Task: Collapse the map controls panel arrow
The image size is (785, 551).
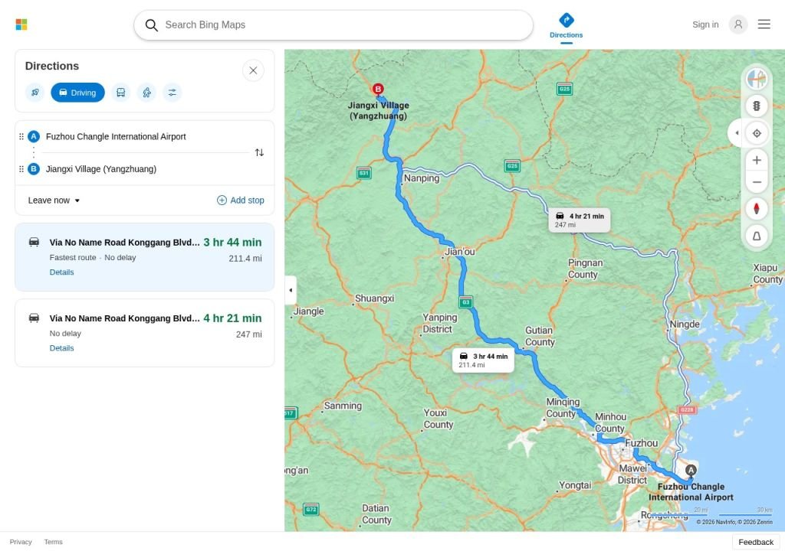Action: pyautogui.click(x=737, y=133)
